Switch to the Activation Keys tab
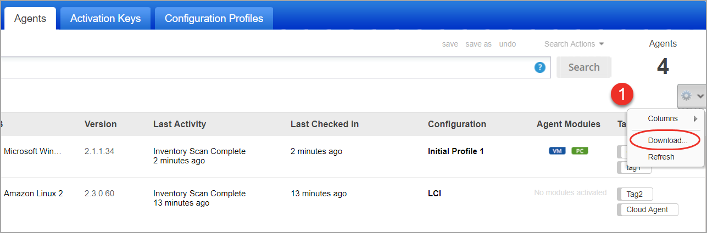Image resolution: width=707 pixels, height=233 pixels. [105, 19]
